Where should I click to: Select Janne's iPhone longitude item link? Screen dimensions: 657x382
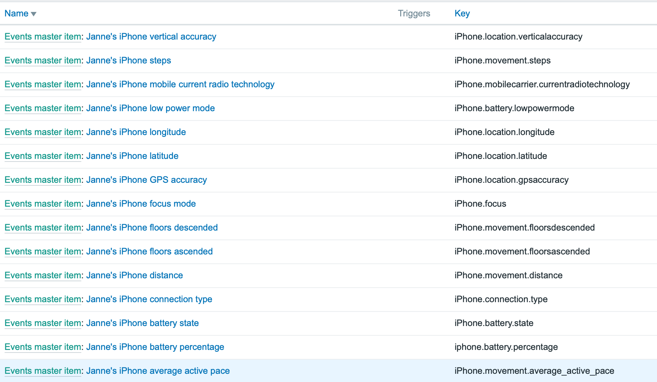[x=136, y=132]
